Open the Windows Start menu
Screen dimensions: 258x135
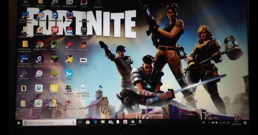[x=19, y=123]
